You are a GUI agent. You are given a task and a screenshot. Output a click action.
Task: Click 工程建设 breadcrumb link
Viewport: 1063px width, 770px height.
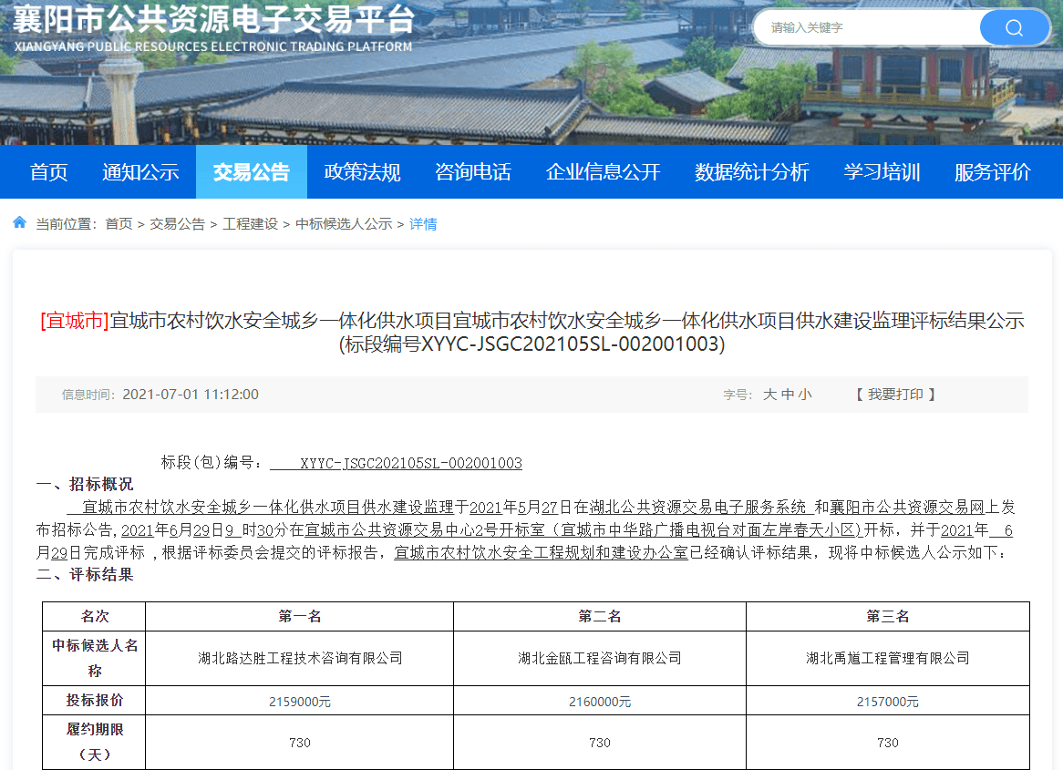click(x=250, y=224)
